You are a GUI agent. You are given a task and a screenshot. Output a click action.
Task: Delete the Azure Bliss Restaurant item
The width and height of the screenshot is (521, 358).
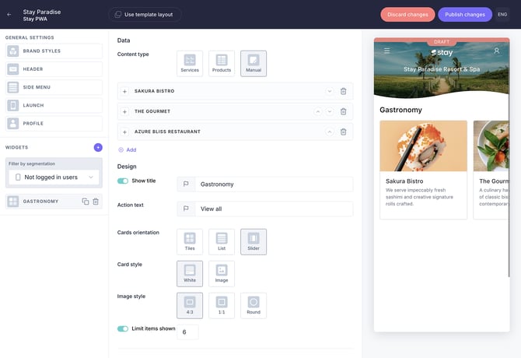(x=343, y=132)
